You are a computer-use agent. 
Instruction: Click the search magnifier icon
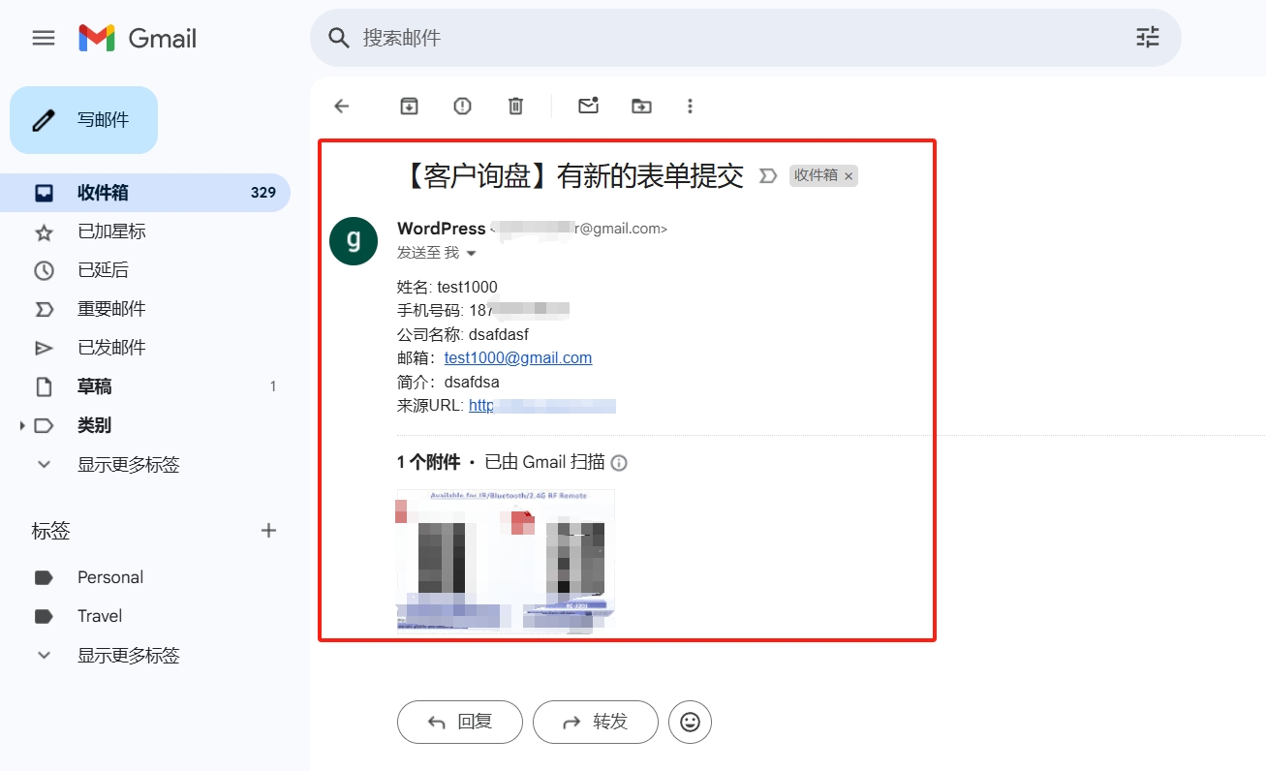(338, 38)
